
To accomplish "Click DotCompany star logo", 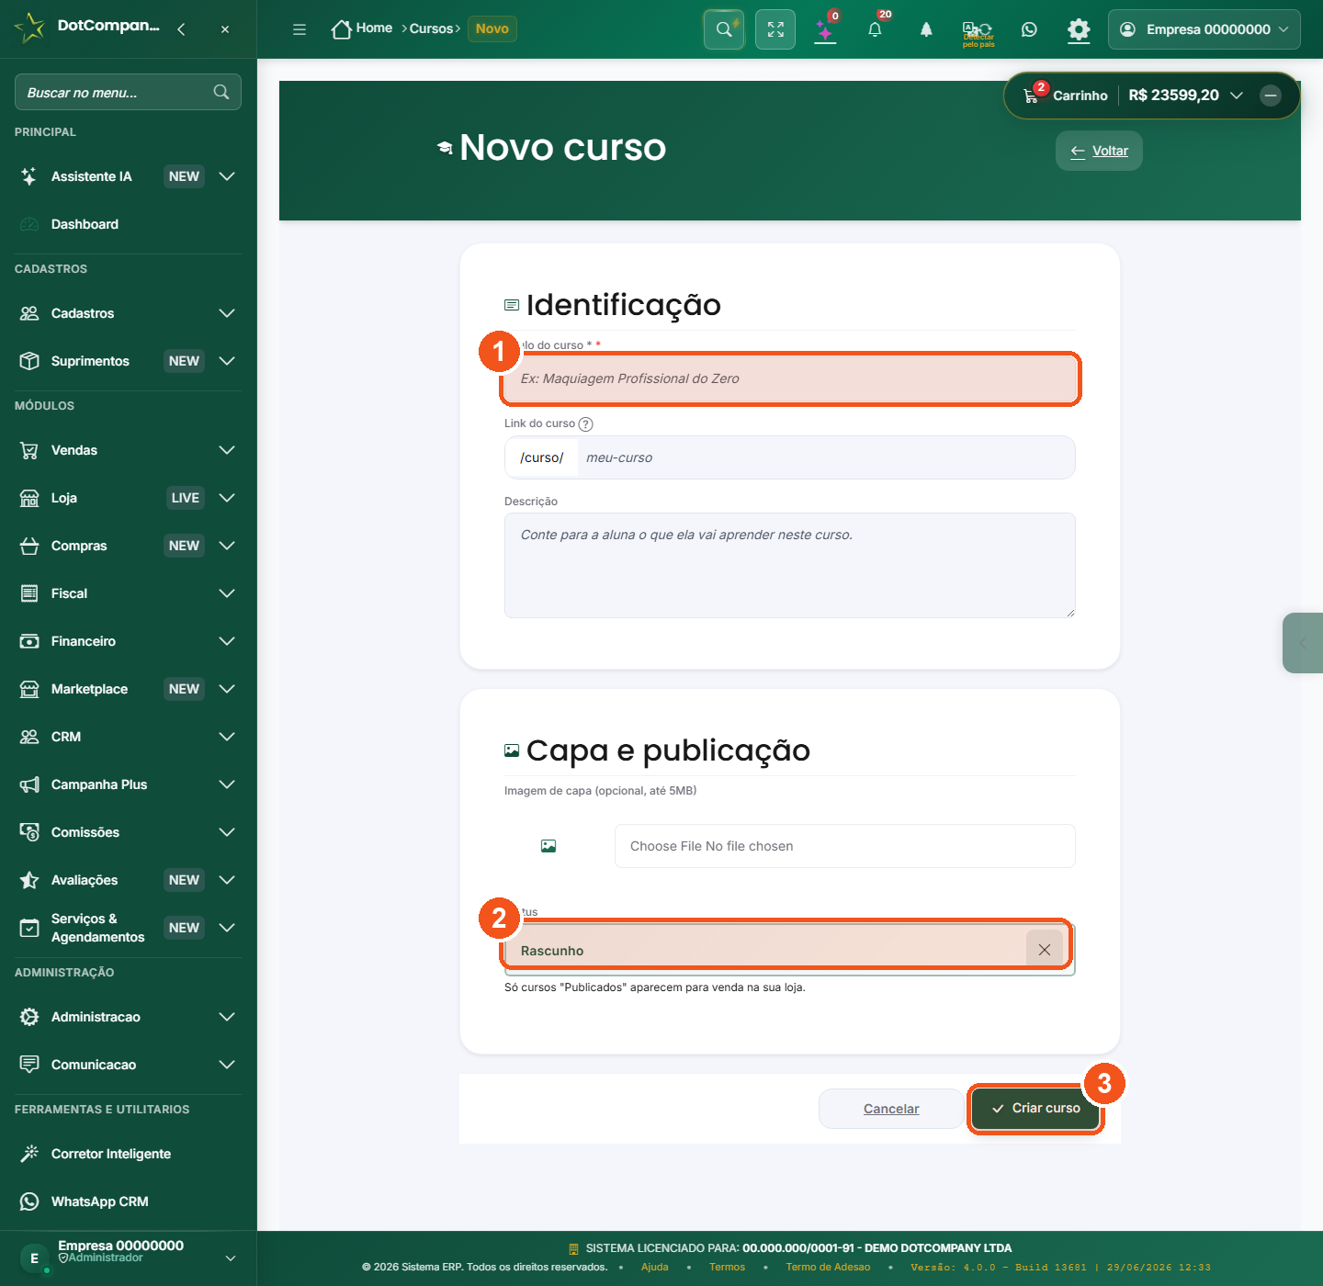I will coord(29,28).
